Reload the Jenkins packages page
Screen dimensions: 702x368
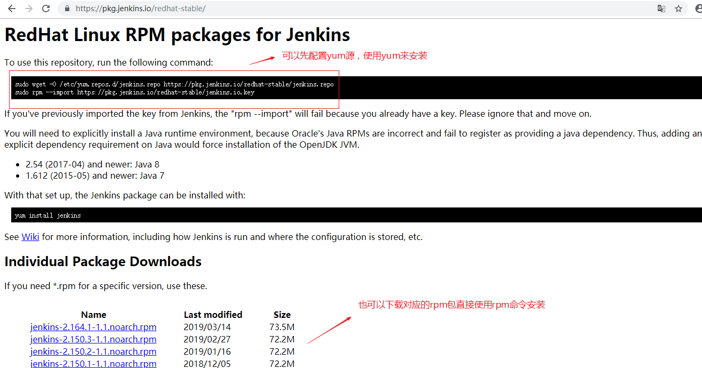pos(46,9)
